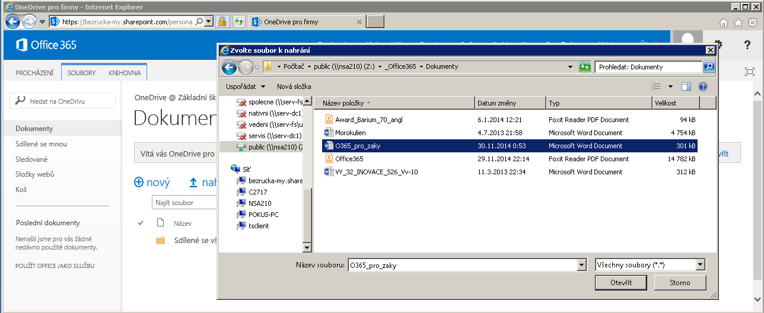764x313 pixels.
Task: Select disconnected spolecne network drive
Action: tap(270, 102)
